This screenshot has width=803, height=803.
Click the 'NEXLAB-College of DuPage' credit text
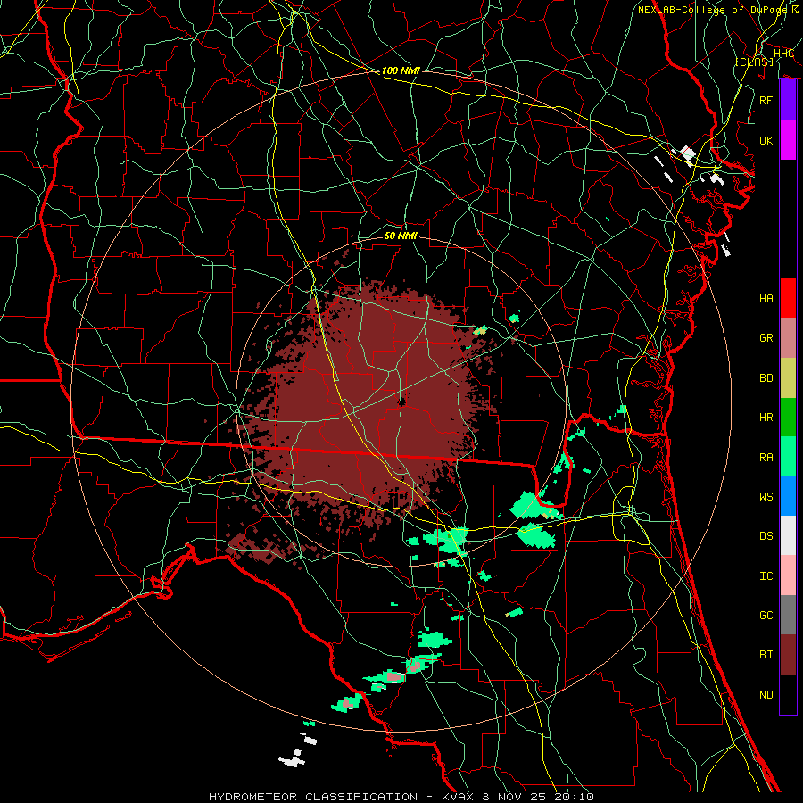point(712,10)
